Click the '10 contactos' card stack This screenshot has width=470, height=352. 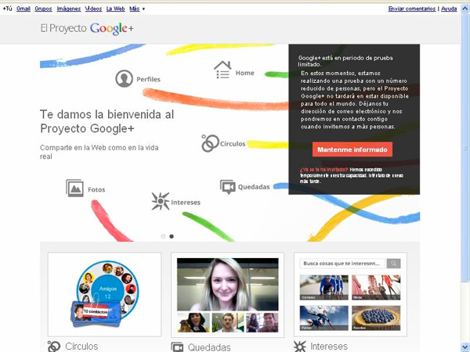96,313
